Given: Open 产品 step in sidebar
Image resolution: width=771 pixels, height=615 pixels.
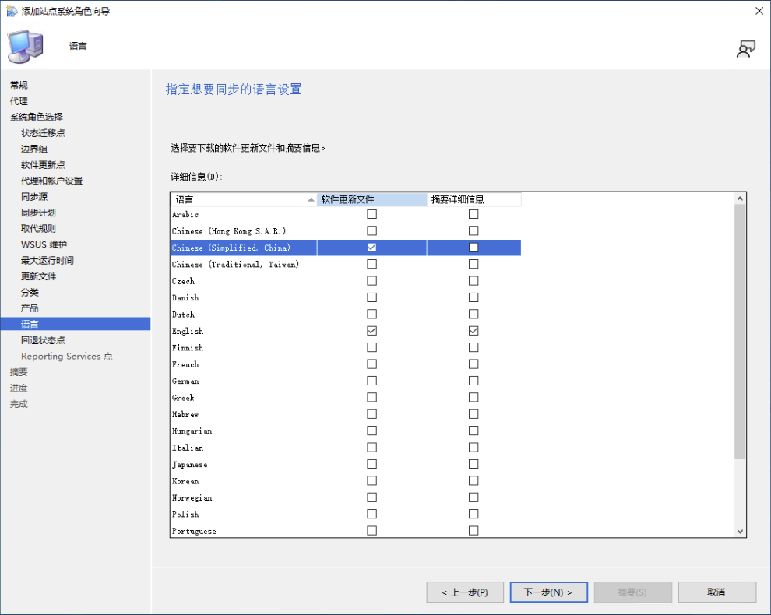Looking at the screenshot, I should [30, 308].
